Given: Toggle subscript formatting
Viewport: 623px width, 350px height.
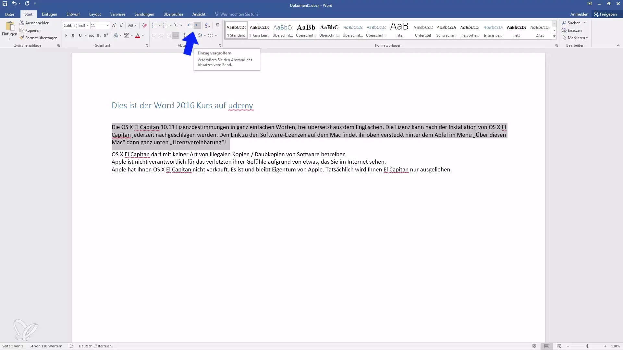Looking at the screenshot, I should 99,35.
